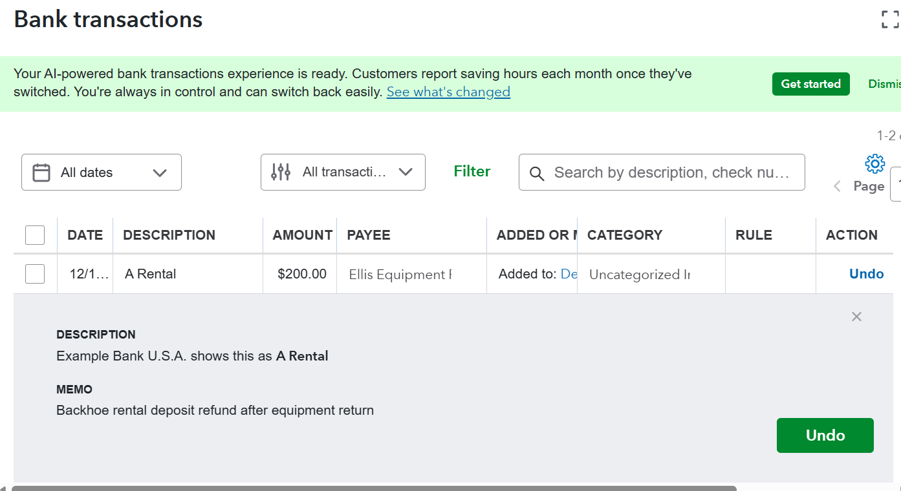Click the Undo link in Action column
The height and width of the screenshot is (491, 901).
pos(866,274)
